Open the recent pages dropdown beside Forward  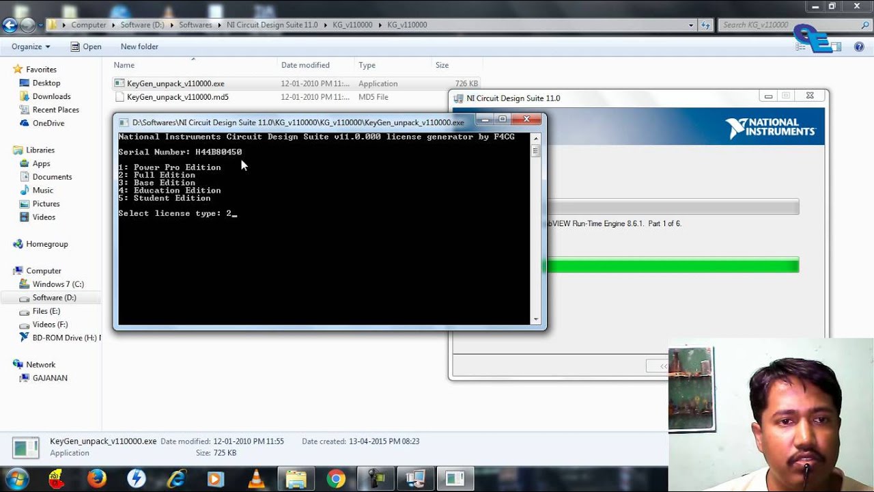point(40,26)
